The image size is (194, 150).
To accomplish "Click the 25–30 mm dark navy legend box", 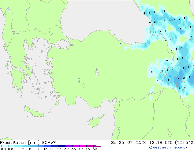I will pos(62,146).
